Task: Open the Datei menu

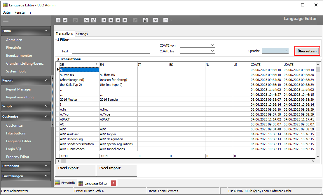Action: [7, 13]
